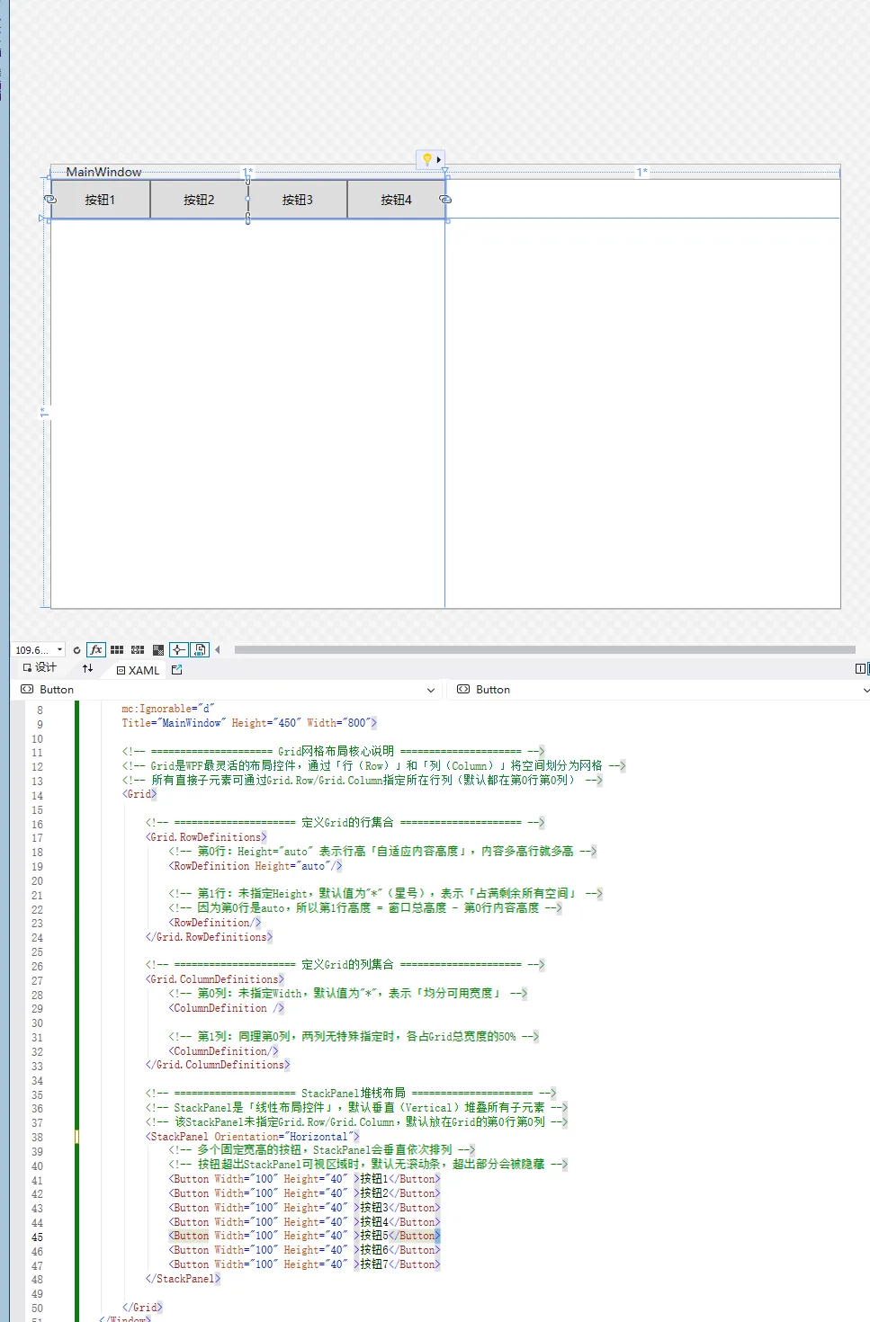Click <Grid.ColumnDefinitions> opening tag on line 27
Screen dimensions: 870x1322
tap(215, 979)
